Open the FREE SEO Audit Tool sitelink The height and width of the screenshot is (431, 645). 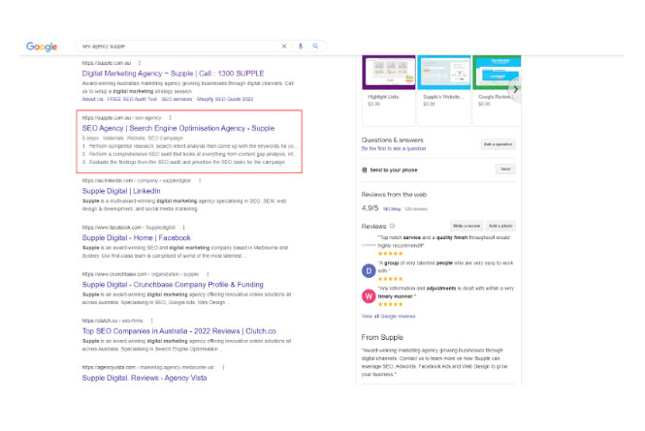coord(132,99)
